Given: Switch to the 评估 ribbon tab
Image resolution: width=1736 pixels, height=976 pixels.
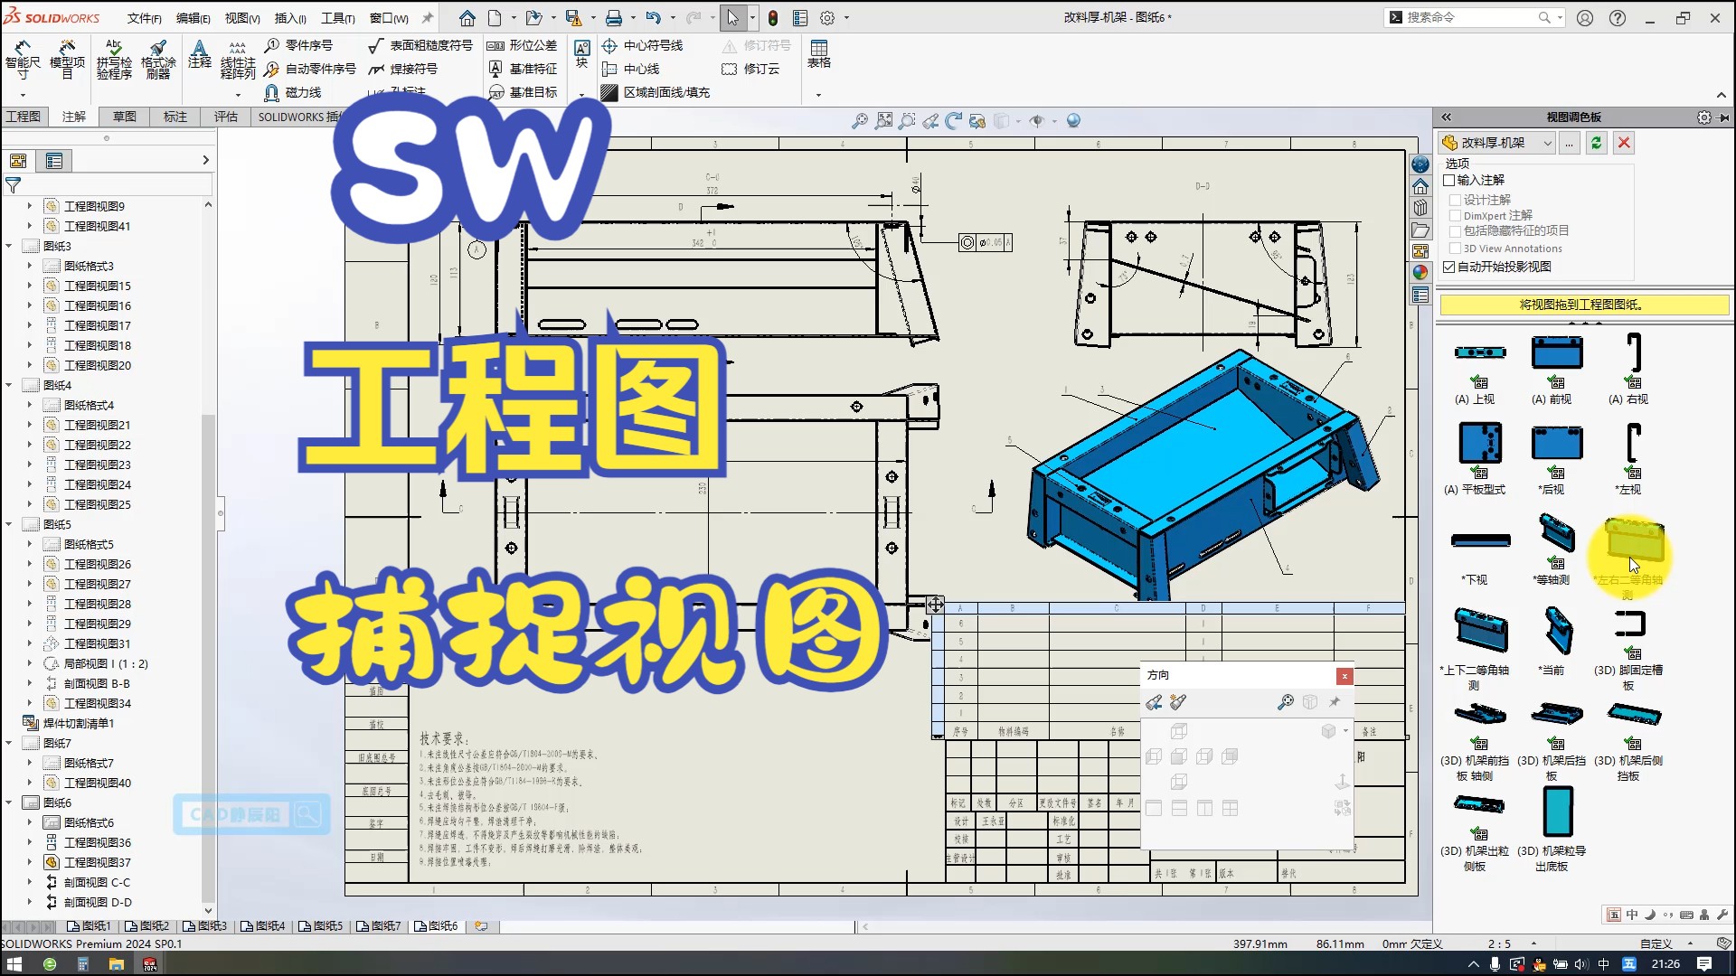Looking at the screenshot, I should tap(226, 117).
